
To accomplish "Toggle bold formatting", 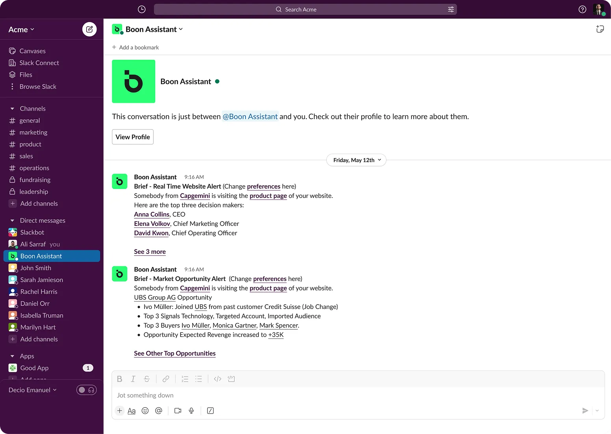I will click(x=119, y=379).
